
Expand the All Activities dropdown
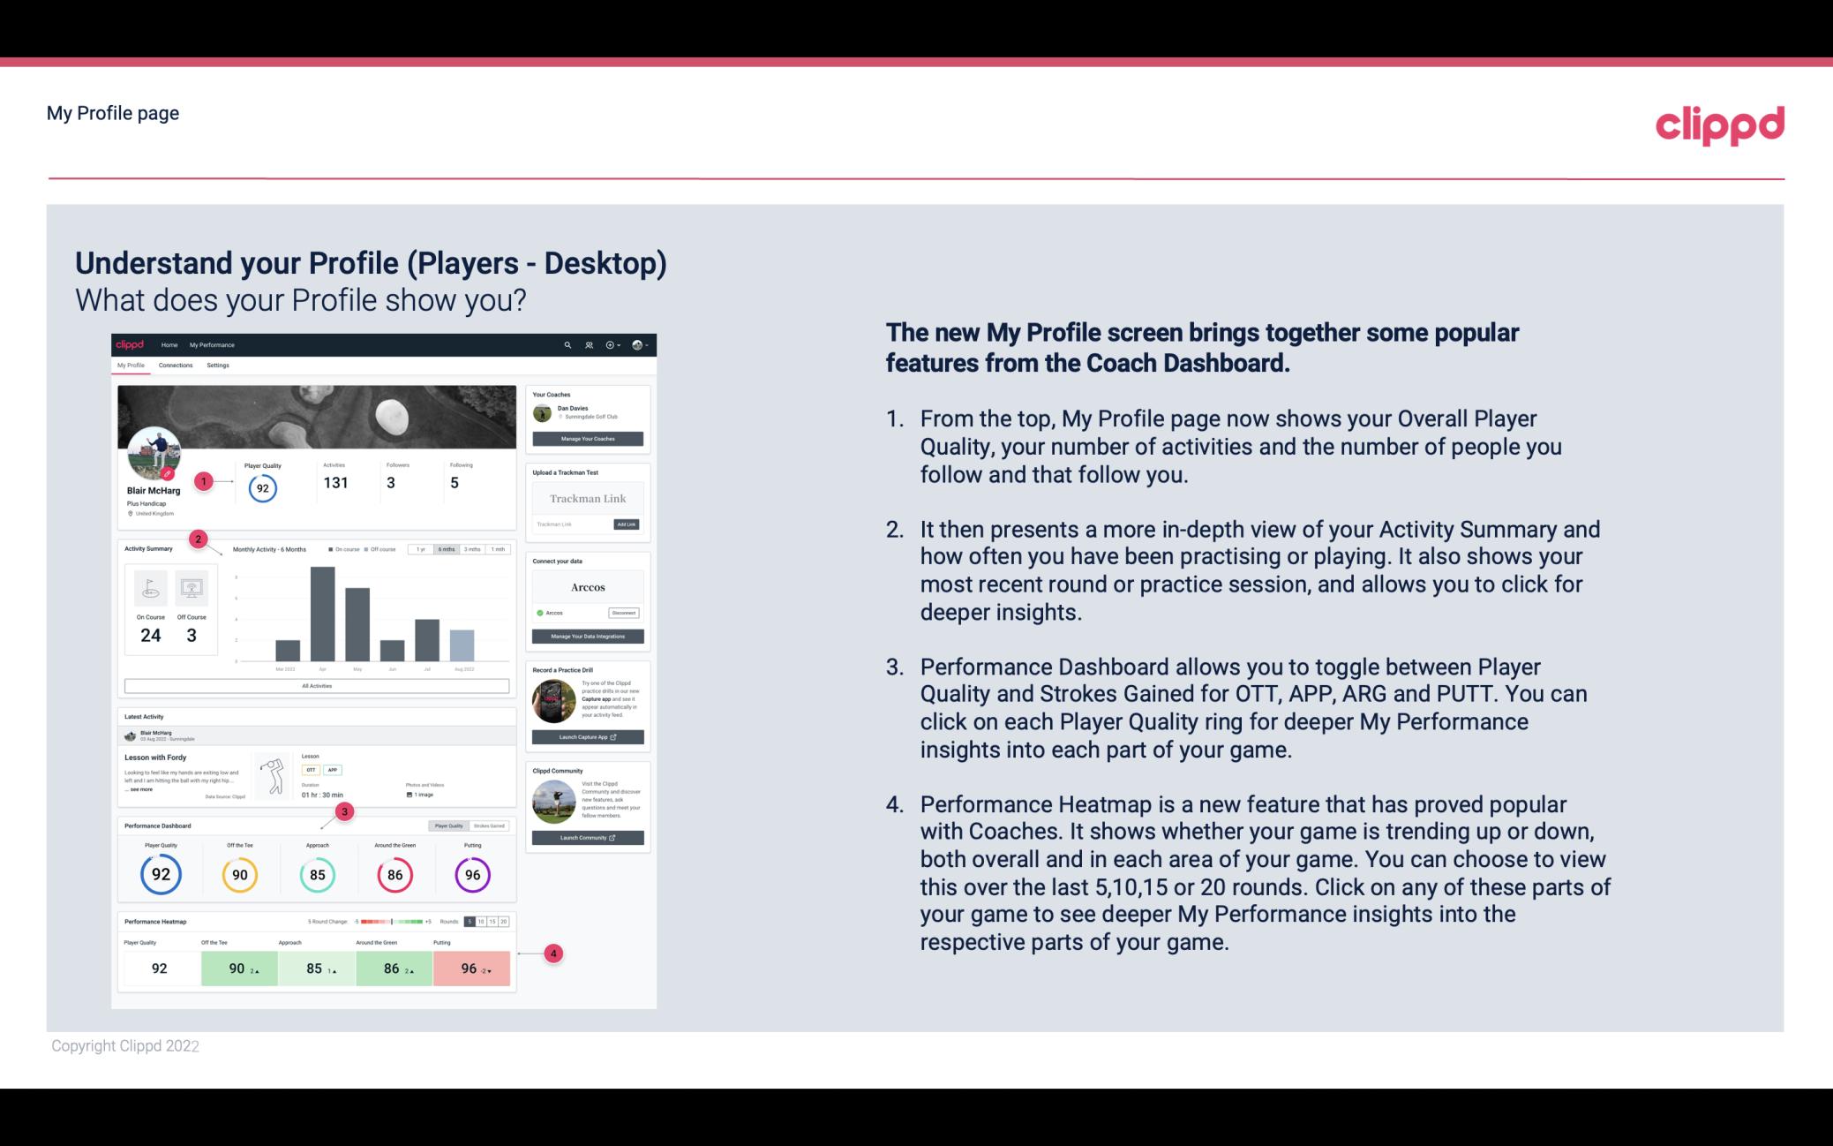317,685
